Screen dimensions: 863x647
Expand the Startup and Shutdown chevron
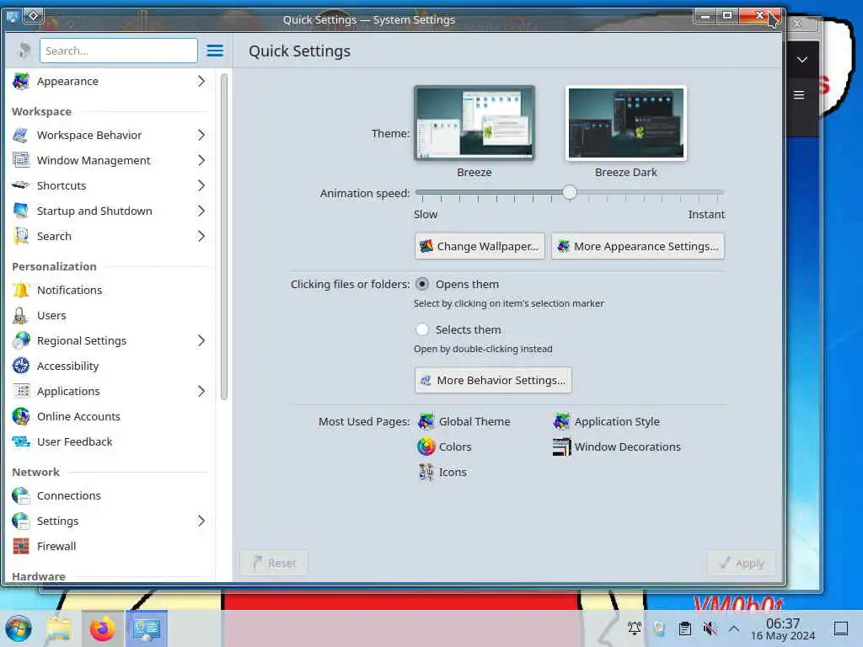pyautogui.click(x=201, y=211)
